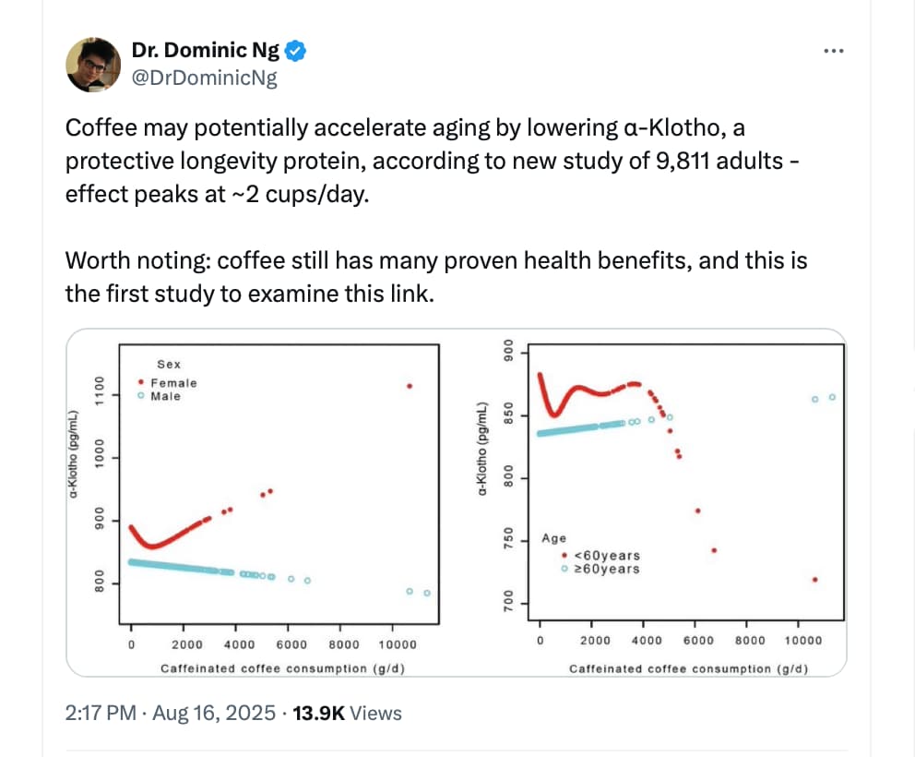Click the red outlier point above 1100
915x757 pixels.
410,385
